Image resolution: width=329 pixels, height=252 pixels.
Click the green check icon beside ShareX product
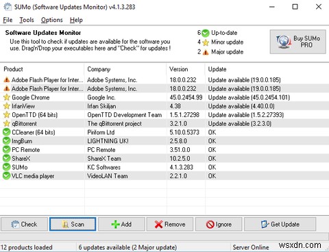pos(6,158)
